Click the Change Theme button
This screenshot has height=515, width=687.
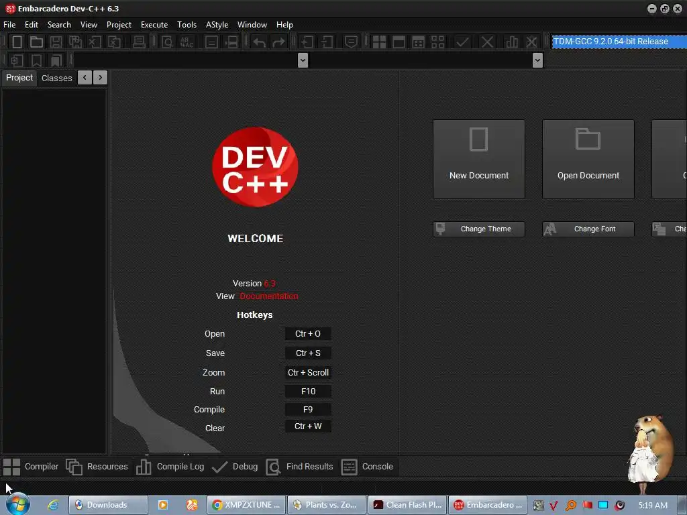pos(479,229)
